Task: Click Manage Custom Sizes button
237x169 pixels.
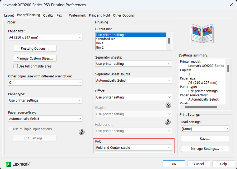Action: [34, 58]
